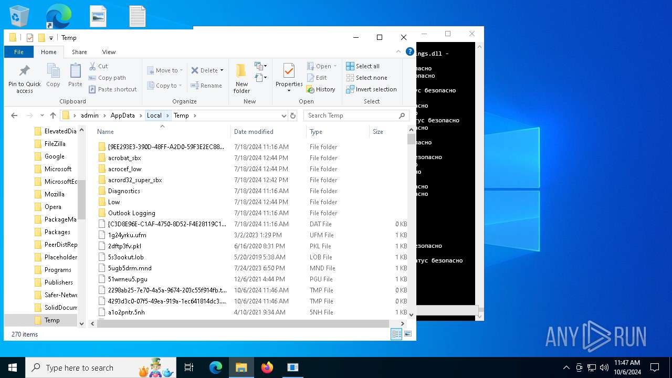Click Select all in ribbon

pyautogui.click(x=363, y=66)
